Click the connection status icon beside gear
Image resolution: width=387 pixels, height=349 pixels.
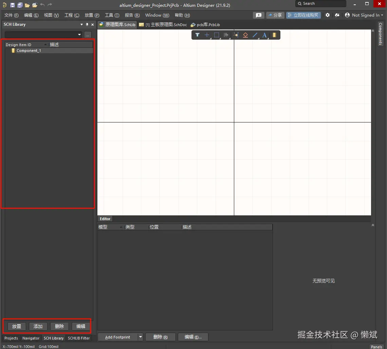(337, 15)
